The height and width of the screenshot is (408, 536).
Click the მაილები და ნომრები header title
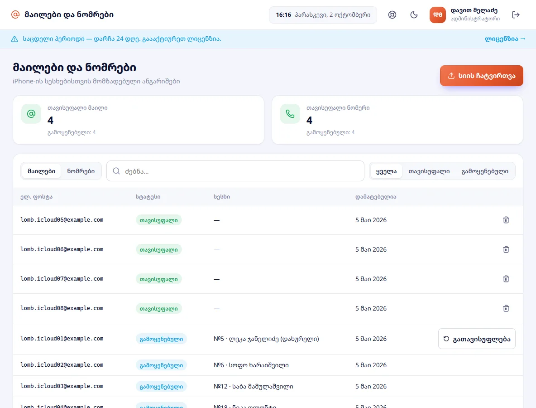(69, 15)
